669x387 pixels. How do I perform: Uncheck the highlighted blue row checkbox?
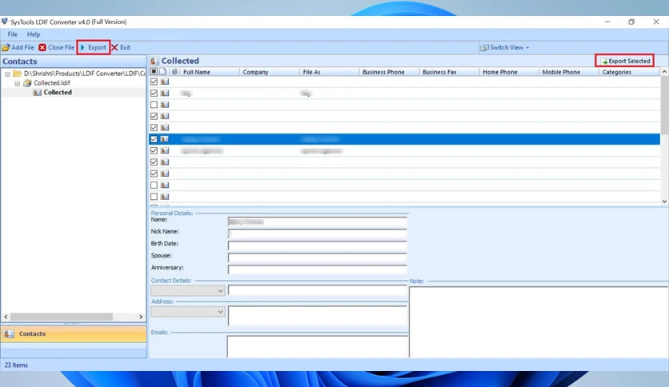pos(154,139)
